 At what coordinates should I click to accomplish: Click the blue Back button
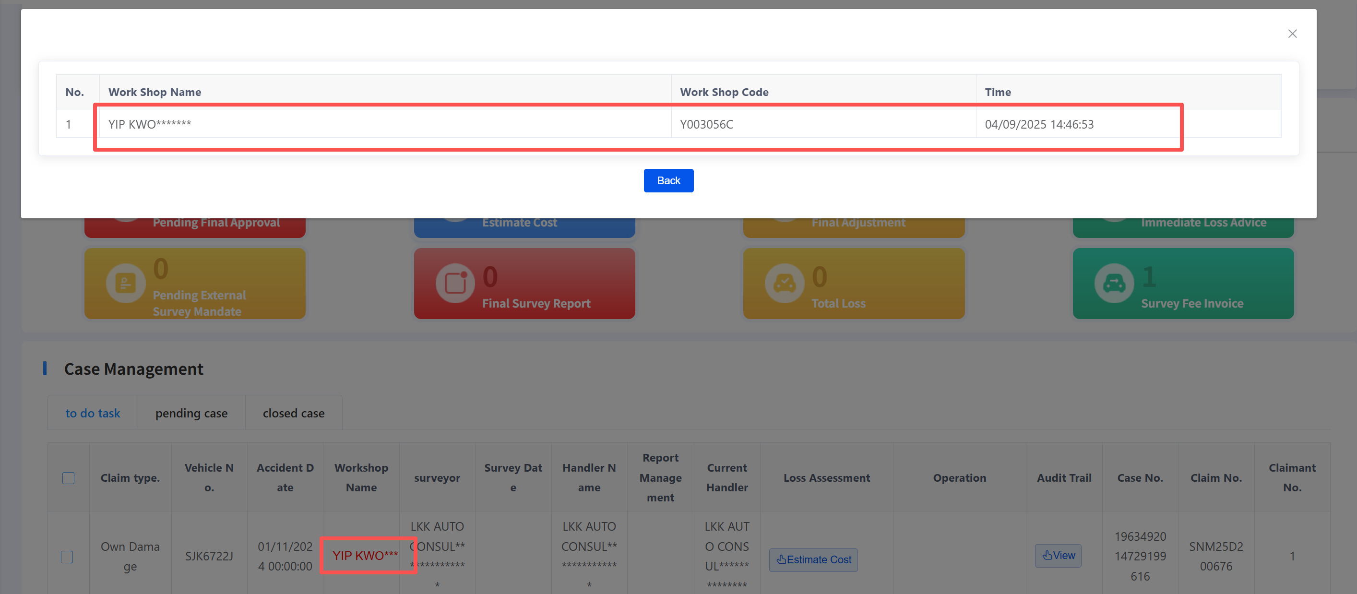668,180
